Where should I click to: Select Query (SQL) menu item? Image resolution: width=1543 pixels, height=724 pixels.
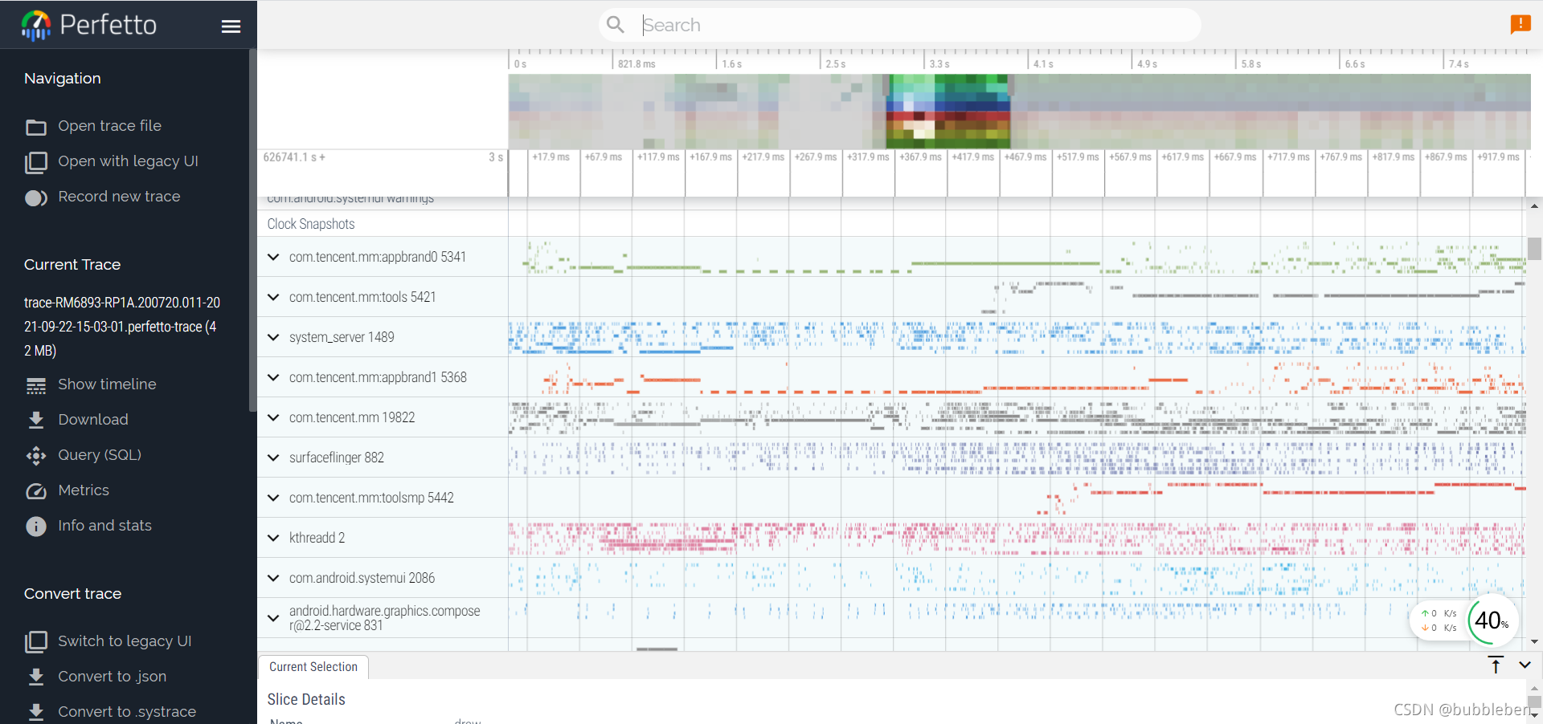100,455
